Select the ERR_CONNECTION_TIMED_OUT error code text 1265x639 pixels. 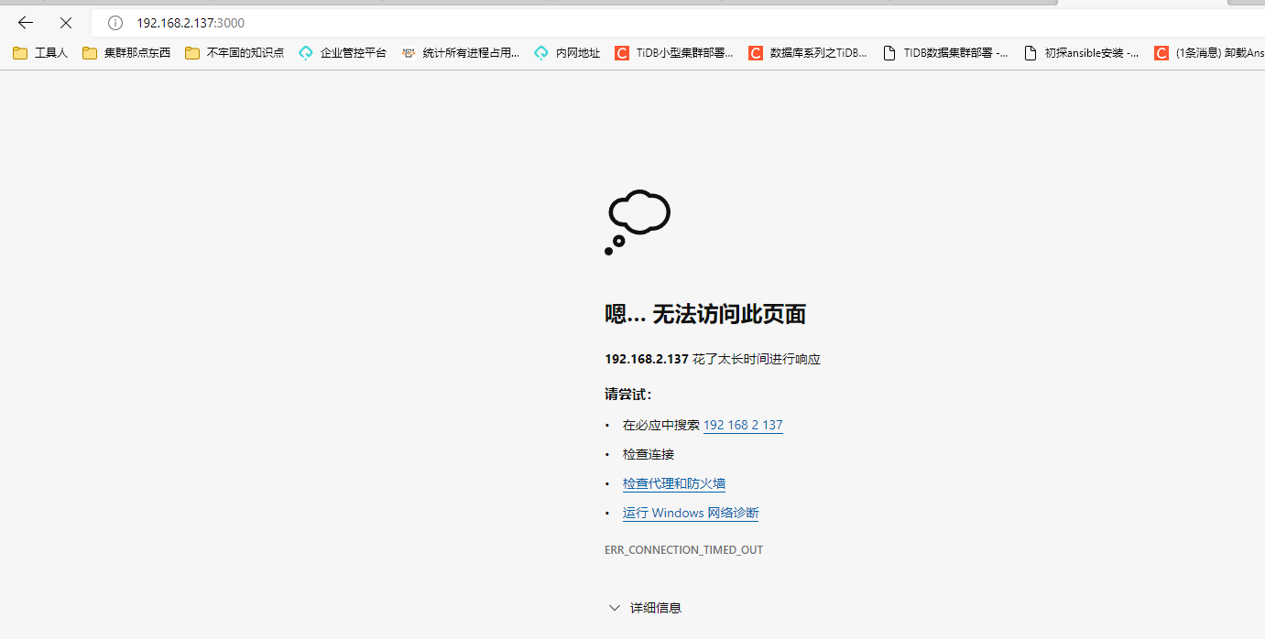tap(683, 550)
